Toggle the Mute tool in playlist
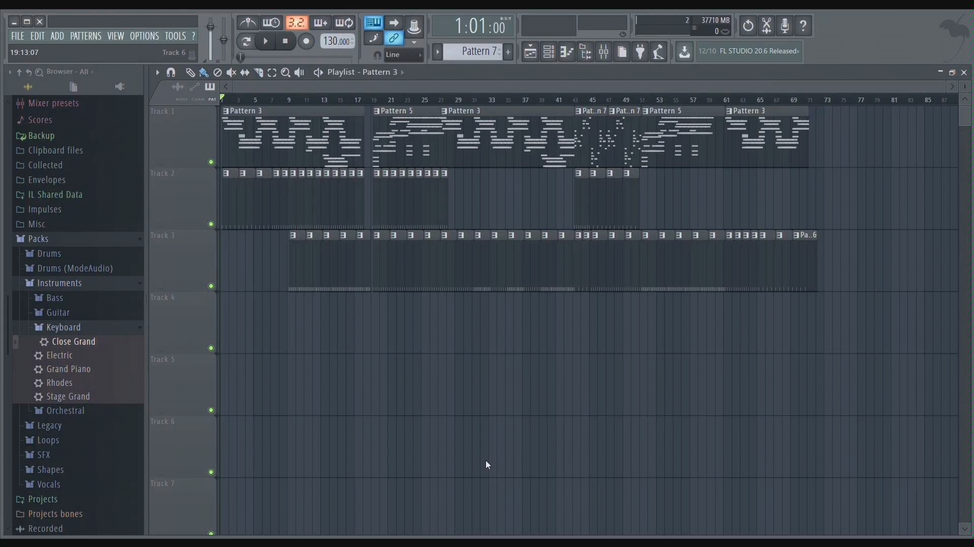The image size is (974, 547). pyautogui.click(x=232, y=73)
